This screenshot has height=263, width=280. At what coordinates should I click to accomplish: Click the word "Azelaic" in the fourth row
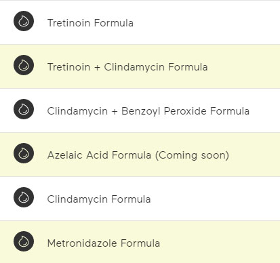click(65, 155)
